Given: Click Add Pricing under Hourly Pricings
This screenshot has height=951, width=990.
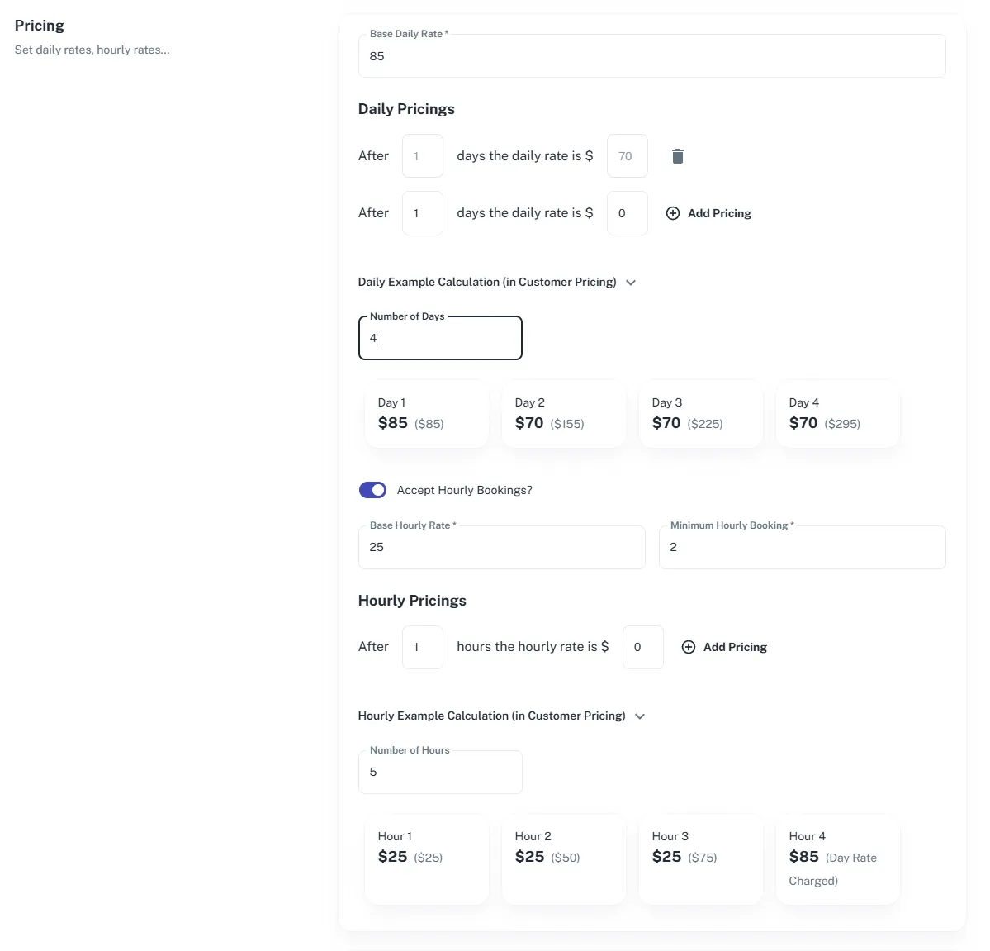Looking at the screenshot, I should (735, 647).
